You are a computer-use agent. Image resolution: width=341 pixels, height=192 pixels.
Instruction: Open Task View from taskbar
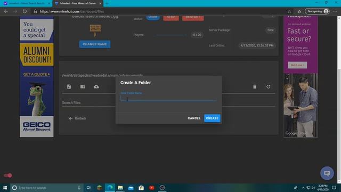(x=88, y=188)
